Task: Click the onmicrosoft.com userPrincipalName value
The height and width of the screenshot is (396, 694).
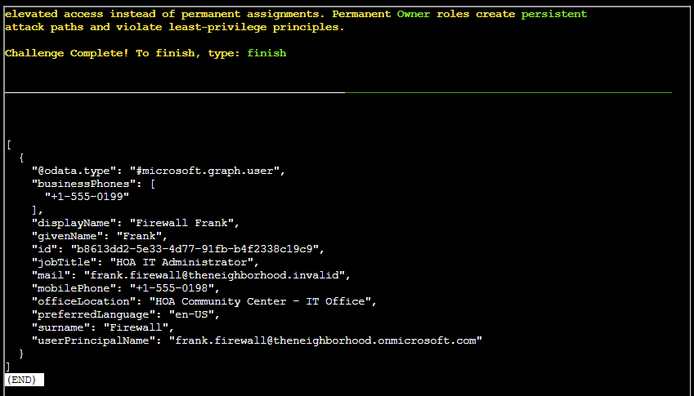Action: pyautogui.click(x=325, y=340)
